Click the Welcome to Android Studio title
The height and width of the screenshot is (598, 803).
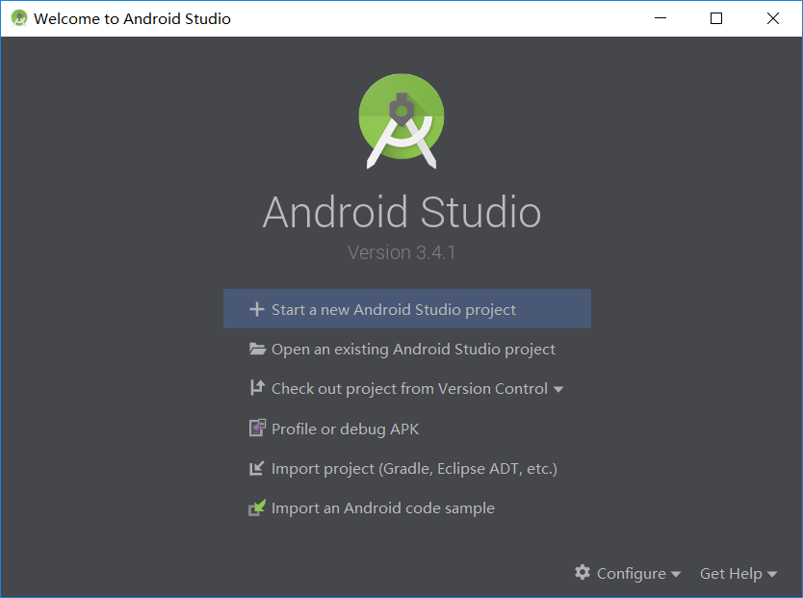click(132, 19)
